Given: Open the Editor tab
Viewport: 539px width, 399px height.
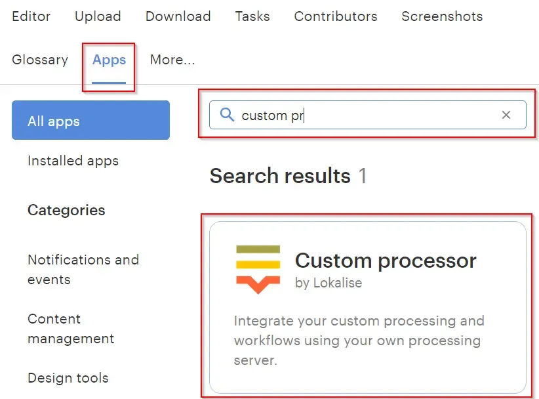Looking at the screenshot, I should coord(31,16).
